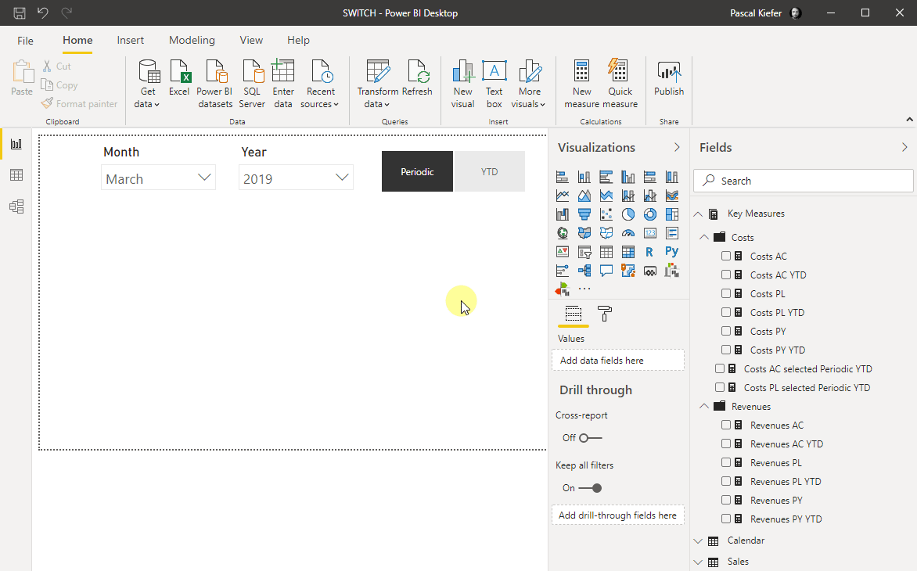Open the View ribbon tab

pos(251,41)
